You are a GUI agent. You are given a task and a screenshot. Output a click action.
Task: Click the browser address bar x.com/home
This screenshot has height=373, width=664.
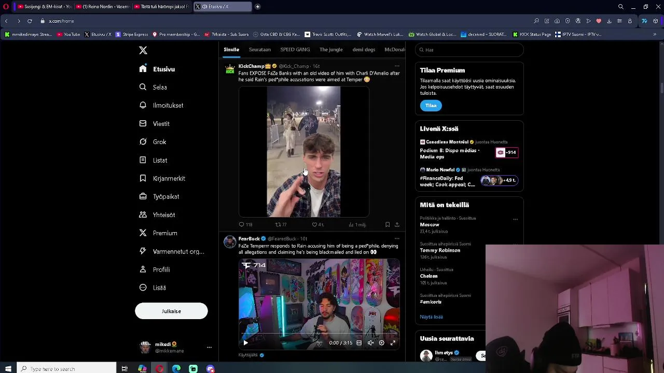61,21
